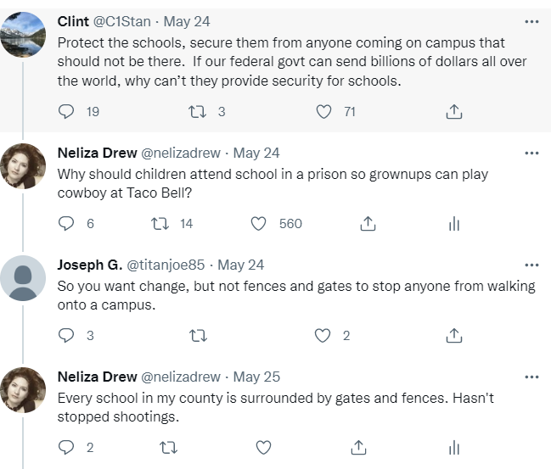Reply to Neliza's Taco Bell tweet
This screenshot has height=469, width=551.
tap(66, 224)
